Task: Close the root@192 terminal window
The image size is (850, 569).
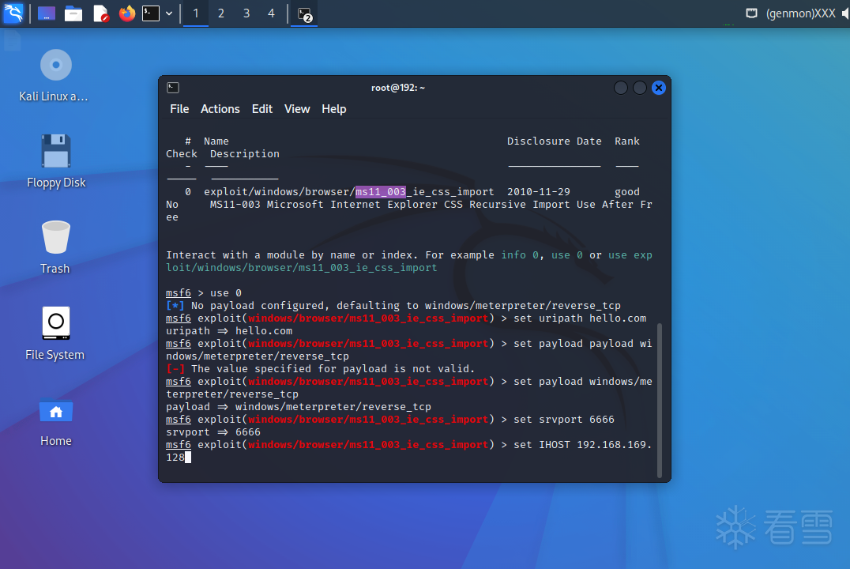Action: tap(659, 88)
